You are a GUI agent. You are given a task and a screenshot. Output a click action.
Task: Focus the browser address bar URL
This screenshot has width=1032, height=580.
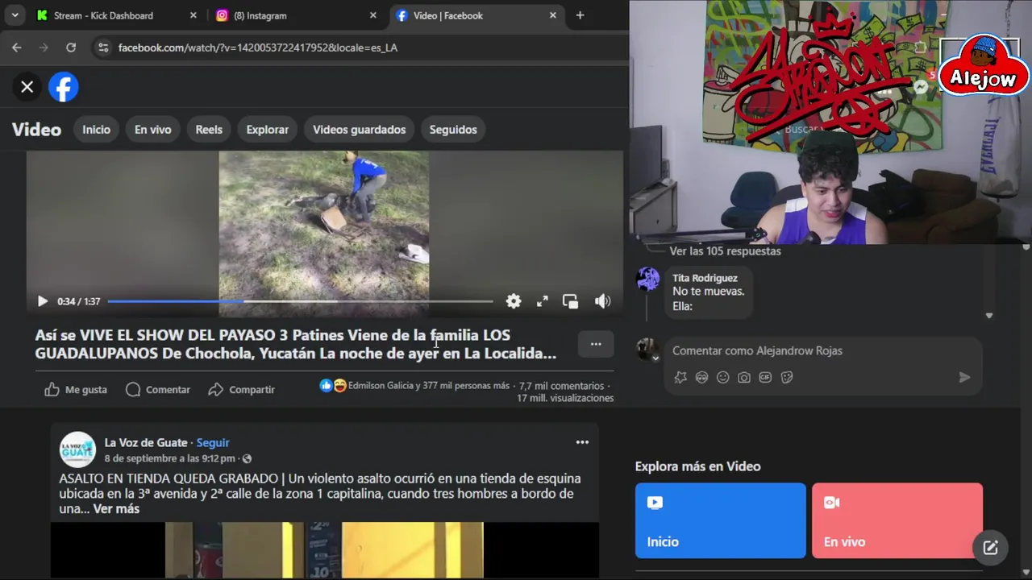pos(258,48)
